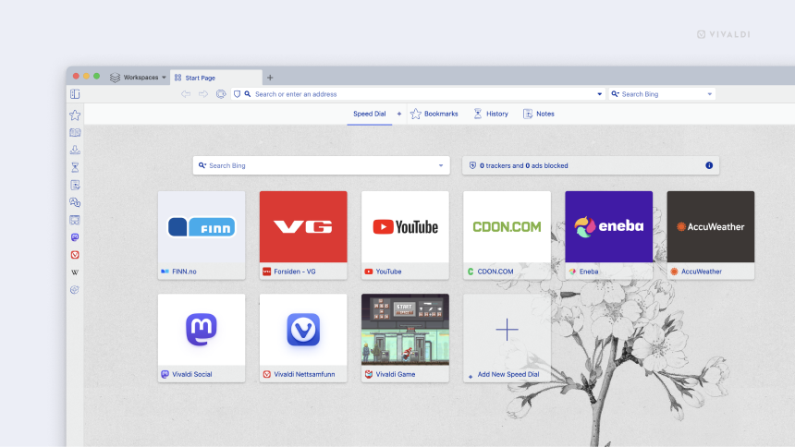Open the Window panel icon
Screen dimensions: 795x447
point(75,220)
